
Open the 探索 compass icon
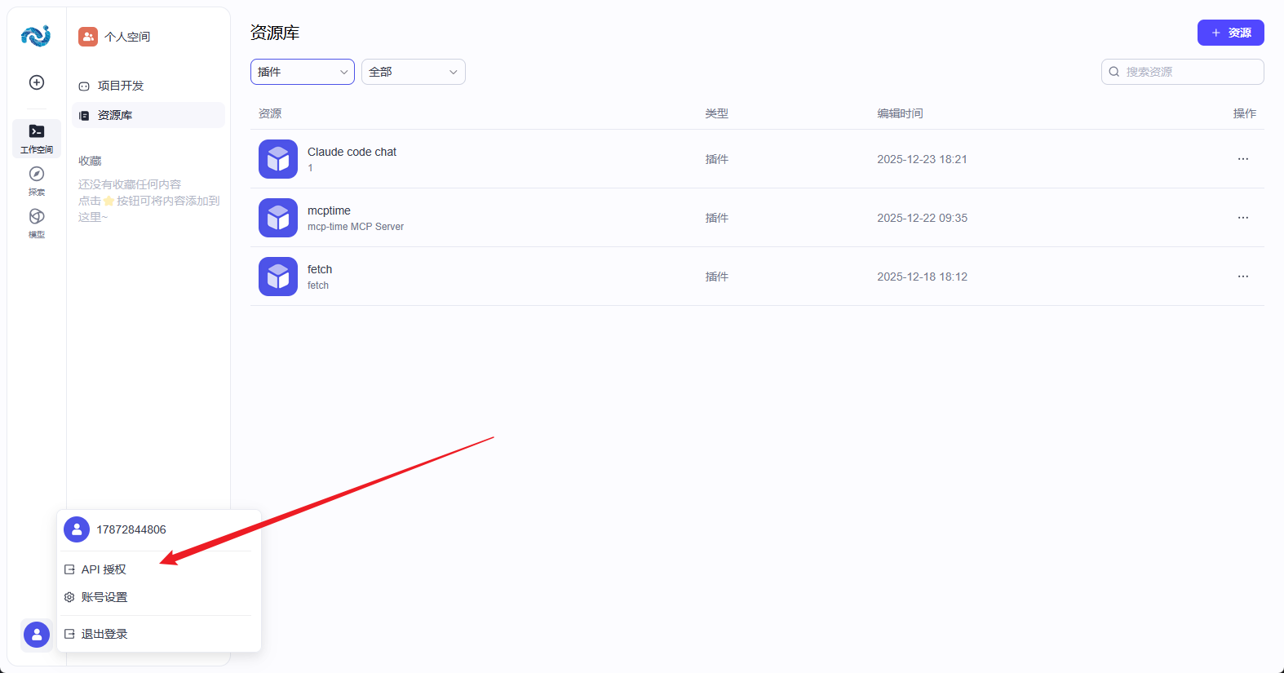(x=37, y=180)
